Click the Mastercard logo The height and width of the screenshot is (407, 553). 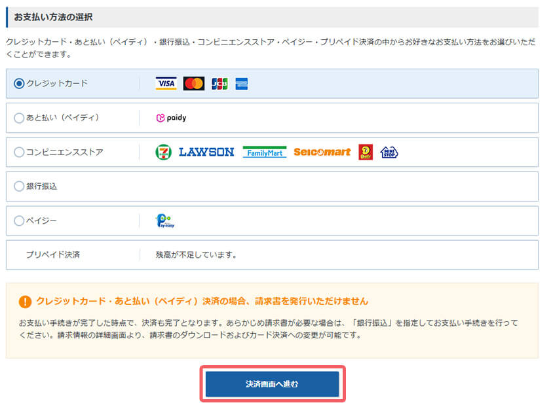pos(194,84)
